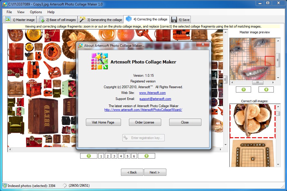
Task: Go to the Save tab
Action: (x=180, y=20)
